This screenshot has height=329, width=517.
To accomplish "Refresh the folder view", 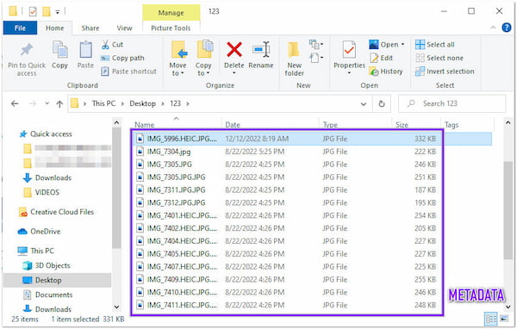I will point(382,104).
